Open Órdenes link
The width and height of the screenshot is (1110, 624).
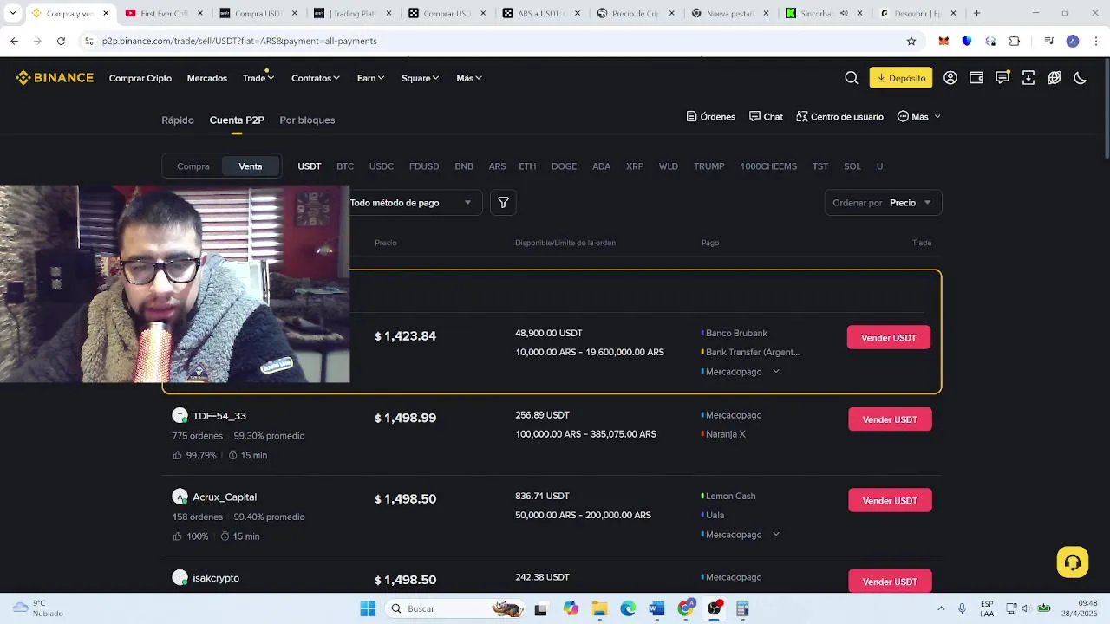(x=711, y=117)
